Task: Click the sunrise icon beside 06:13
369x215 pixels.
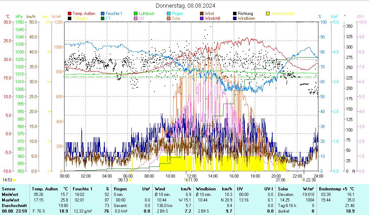Action: (130, 180)
